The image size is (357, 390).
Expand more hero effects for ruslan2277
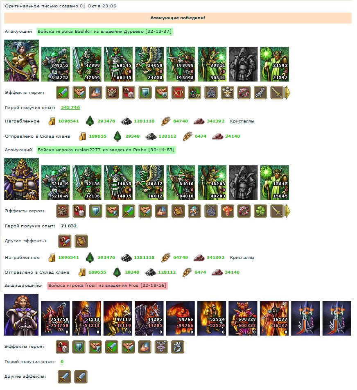[287, 211]
